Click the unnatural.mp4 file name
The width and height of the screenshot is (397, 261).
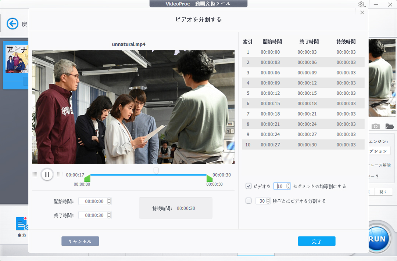coord(129,44)
